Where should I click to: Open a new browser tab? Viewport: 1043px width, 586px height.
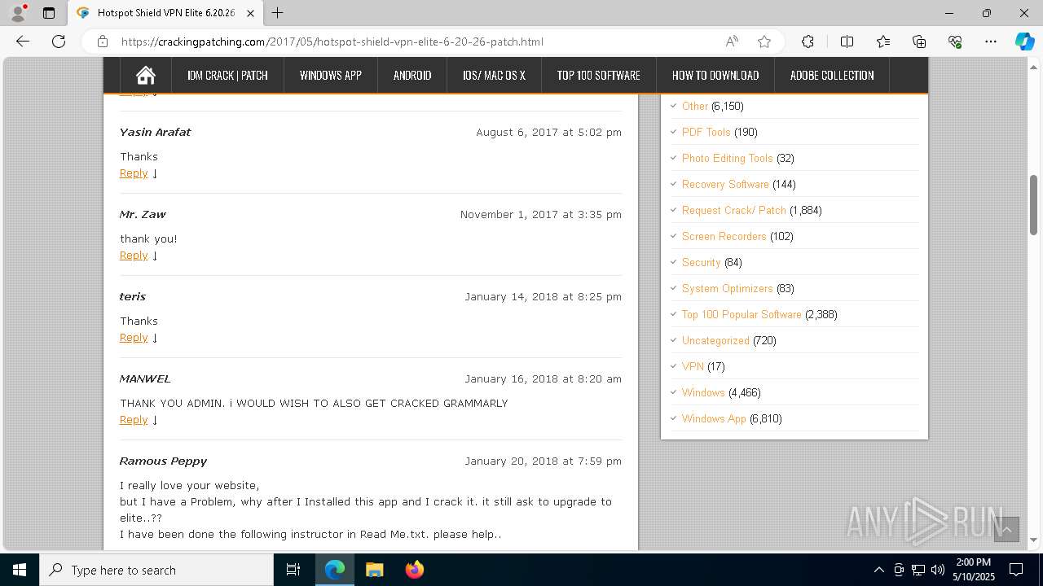[278, 13]
